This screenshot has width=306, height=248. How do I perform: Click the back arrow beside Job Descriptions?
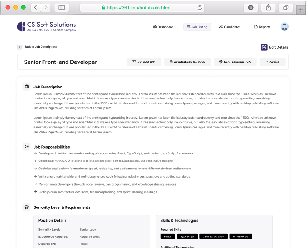point(20,47)
